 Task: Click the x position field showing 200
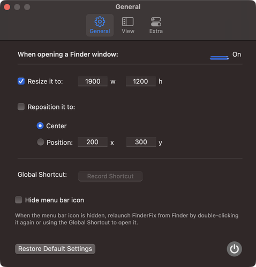[93, 142]
